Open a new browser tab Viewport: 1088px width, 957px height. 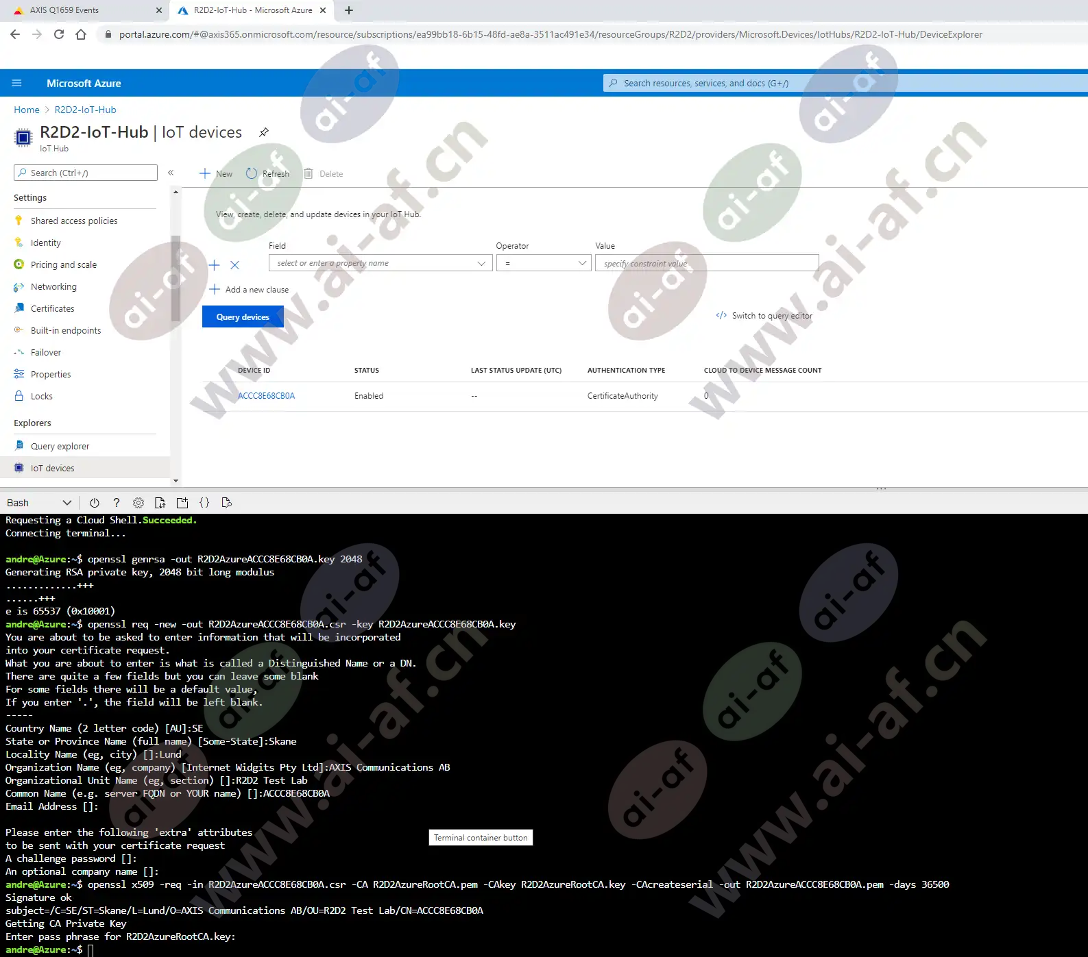click(x=349, y=10)
